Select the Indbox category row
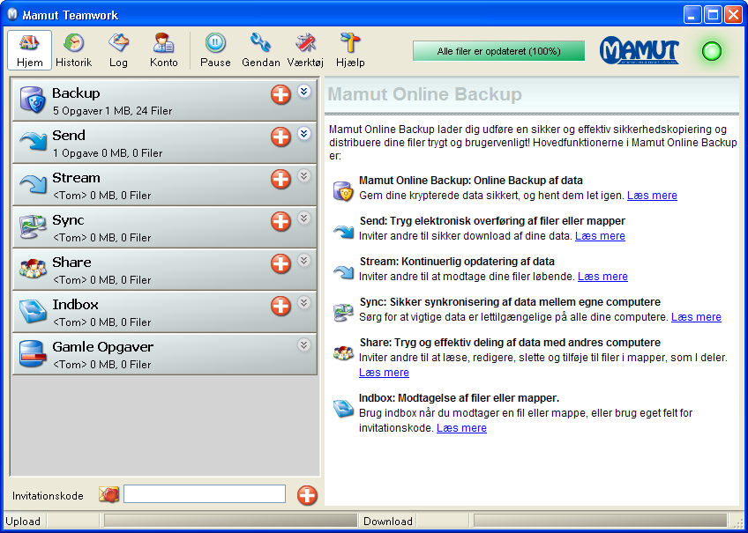Screen dimensions: 748x533 141,312
